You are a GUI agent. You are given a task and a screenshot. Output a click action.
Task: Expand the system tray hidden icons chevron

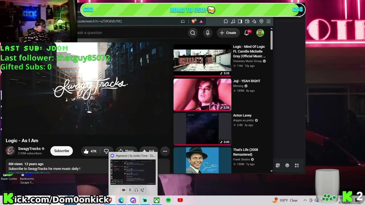point(305,200)
